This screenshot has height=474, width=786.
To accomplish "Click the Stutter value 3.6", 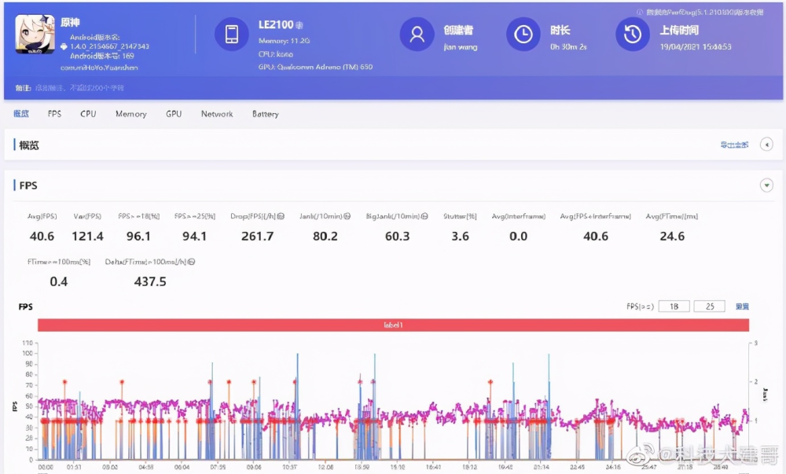I will [x=460, y=236].
